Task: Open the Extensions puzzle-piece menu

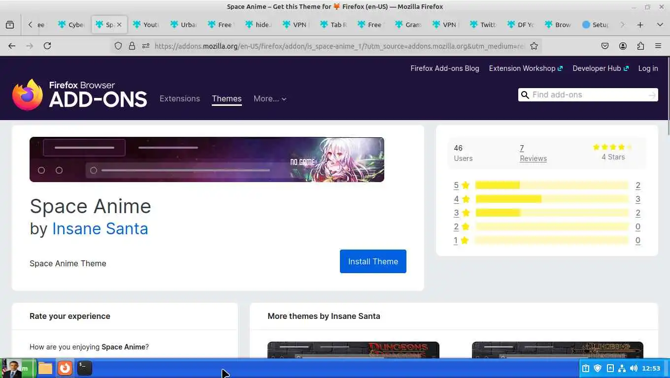Action: 640,46
